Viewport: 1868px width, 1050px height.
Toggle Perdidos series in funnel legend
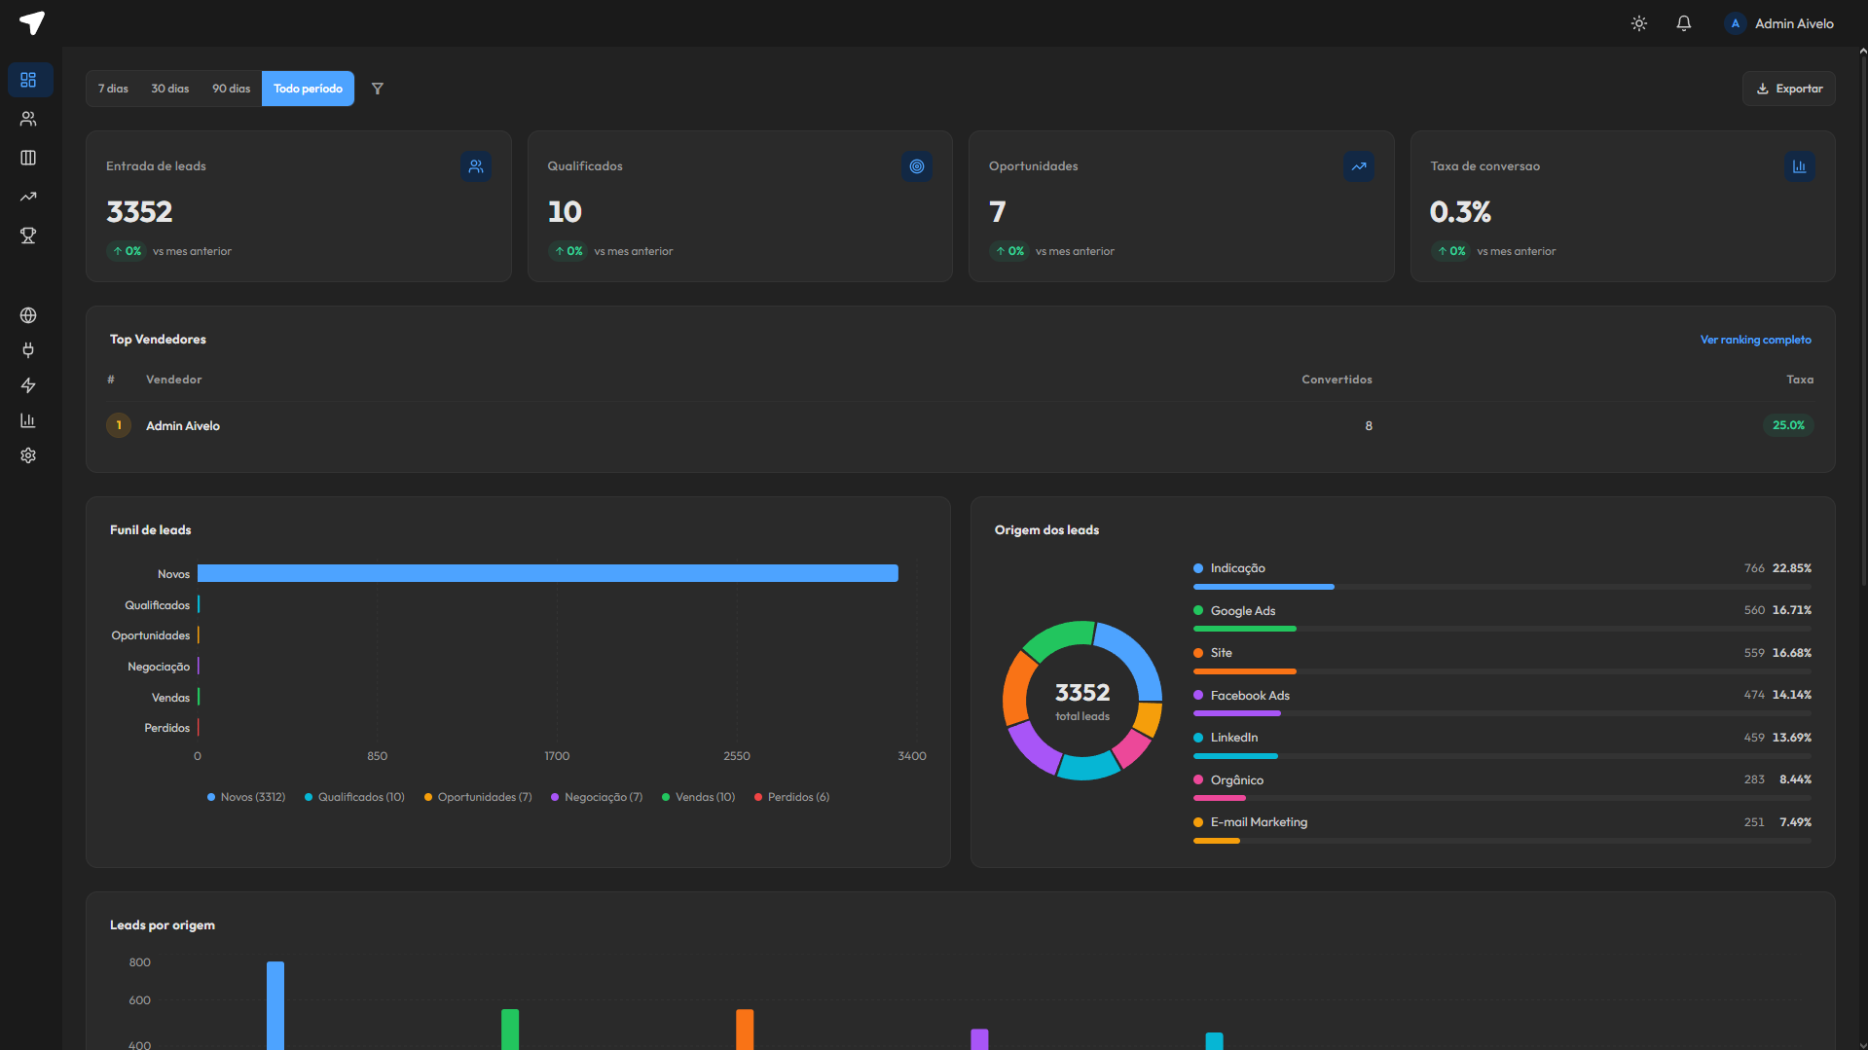tap(791, 797)
